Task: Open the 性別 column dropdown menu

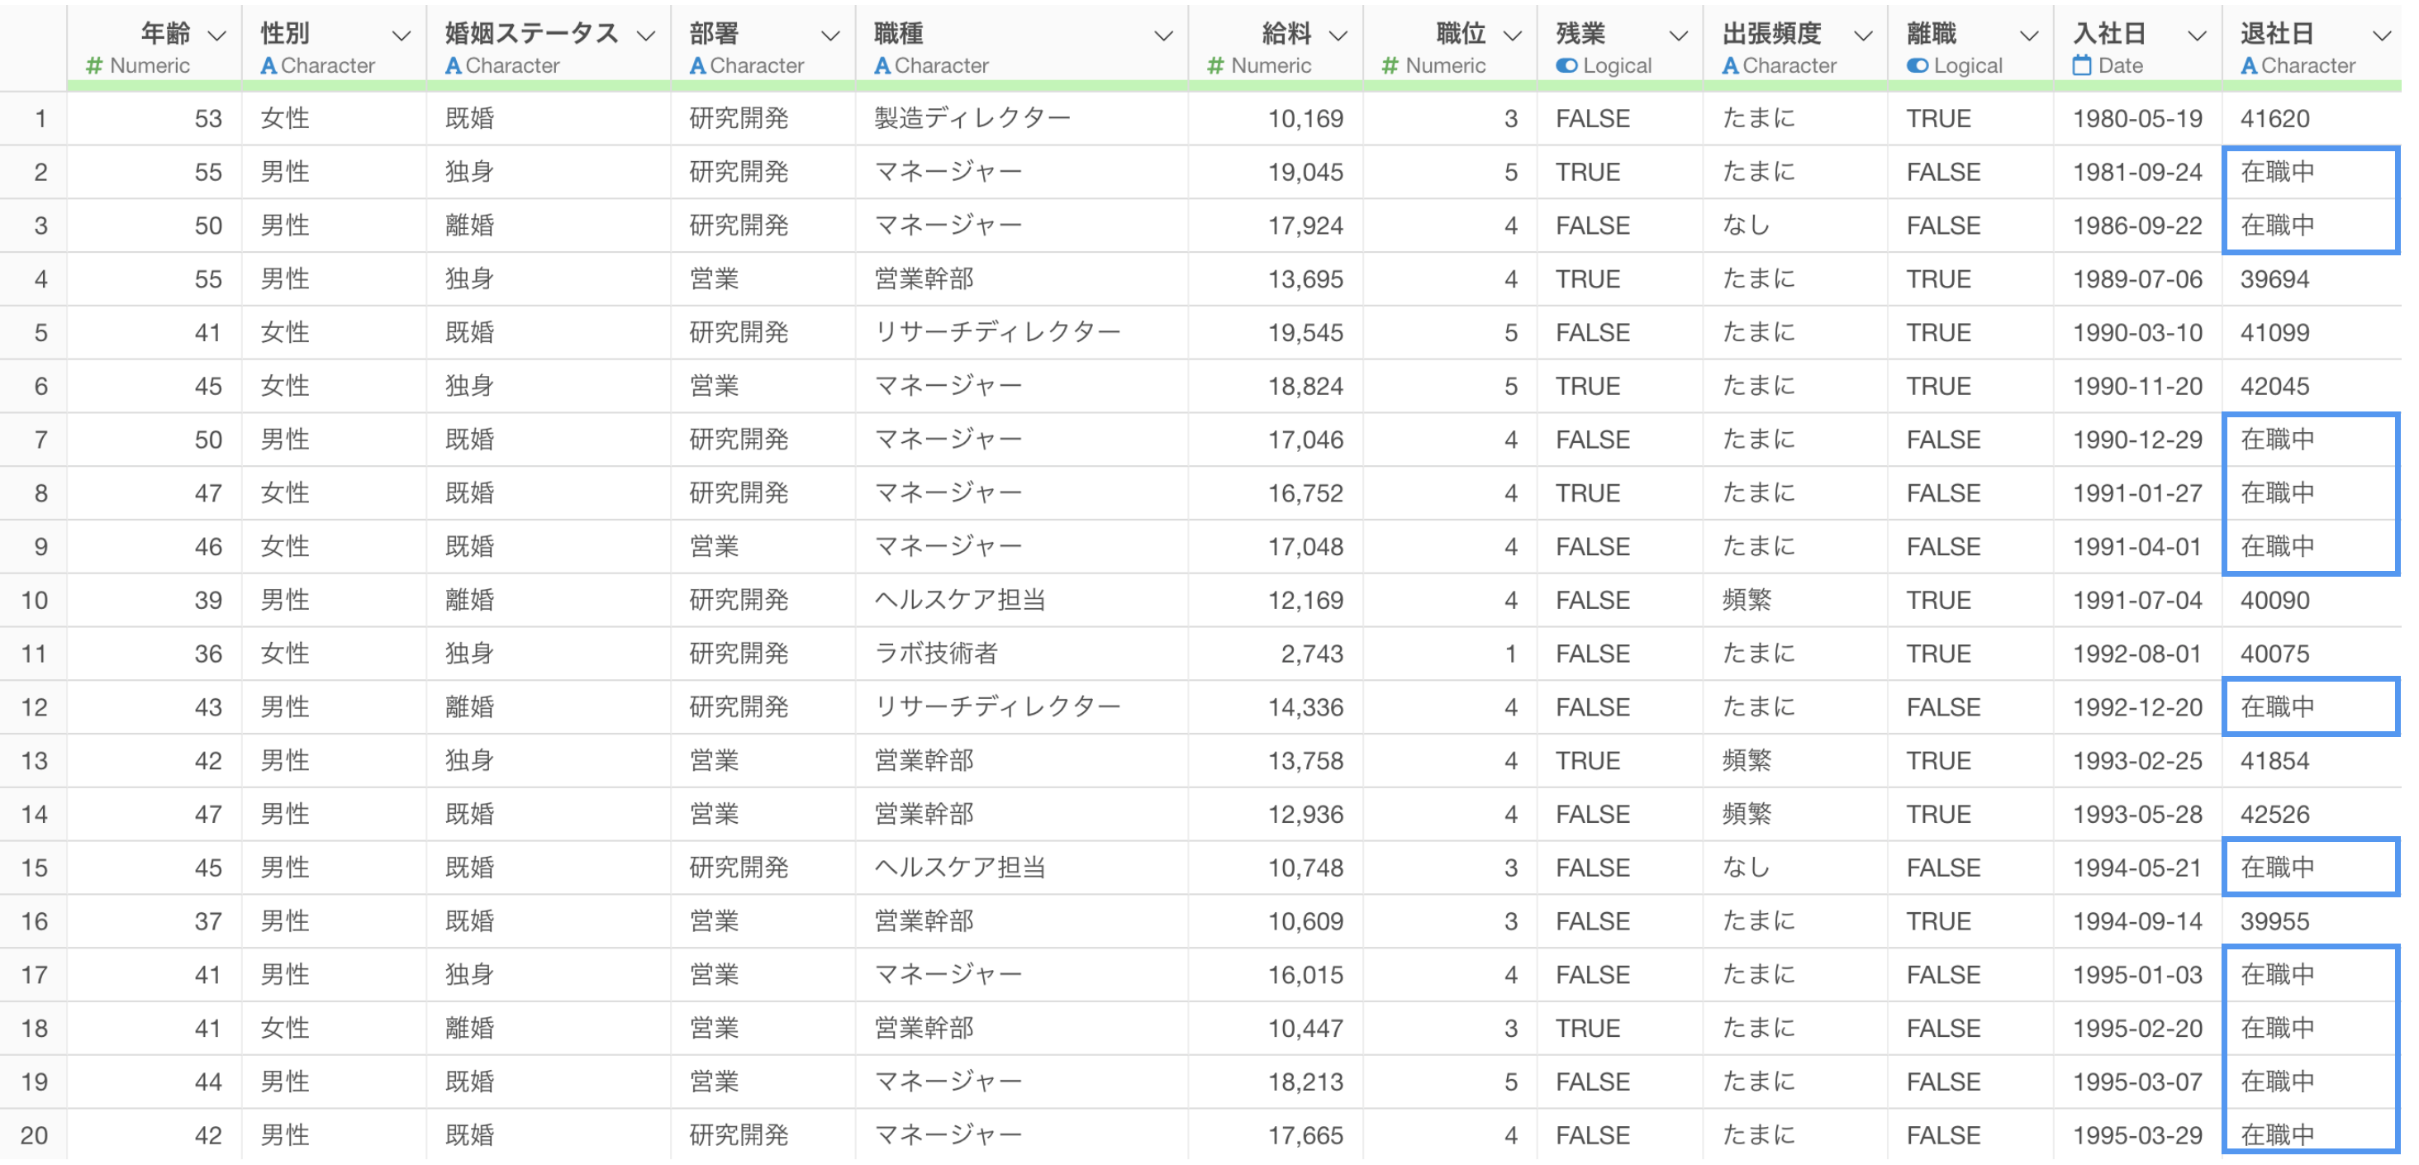Action: pos(401,36)
